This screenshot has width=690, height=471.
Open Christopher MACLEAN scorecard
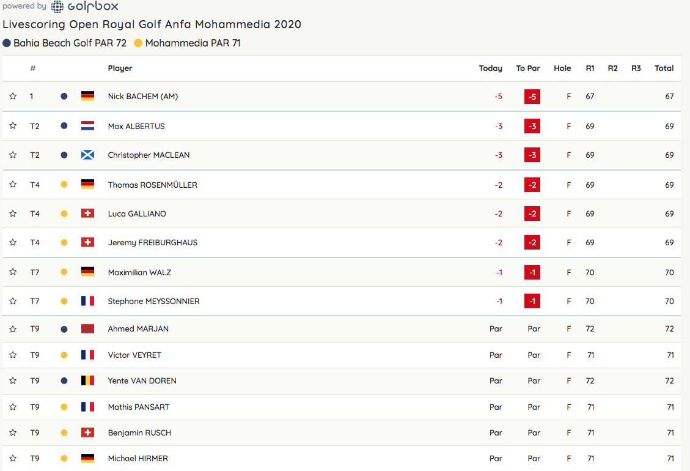149,155
